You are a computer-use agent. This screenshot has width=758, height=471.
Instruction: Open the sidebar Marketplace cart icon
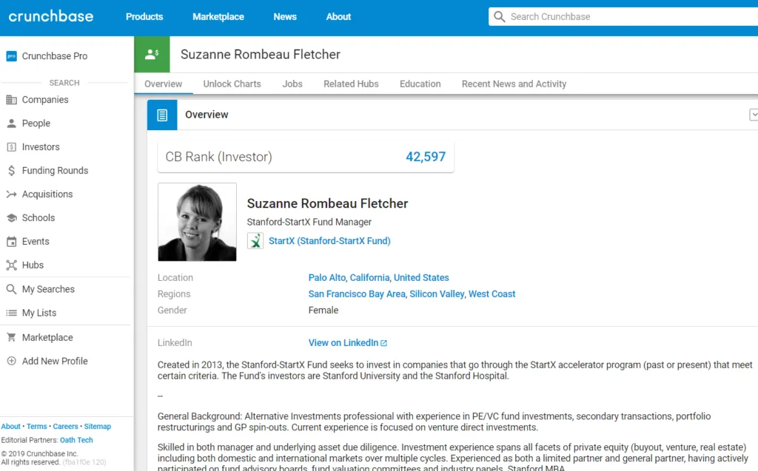[11, 337]
